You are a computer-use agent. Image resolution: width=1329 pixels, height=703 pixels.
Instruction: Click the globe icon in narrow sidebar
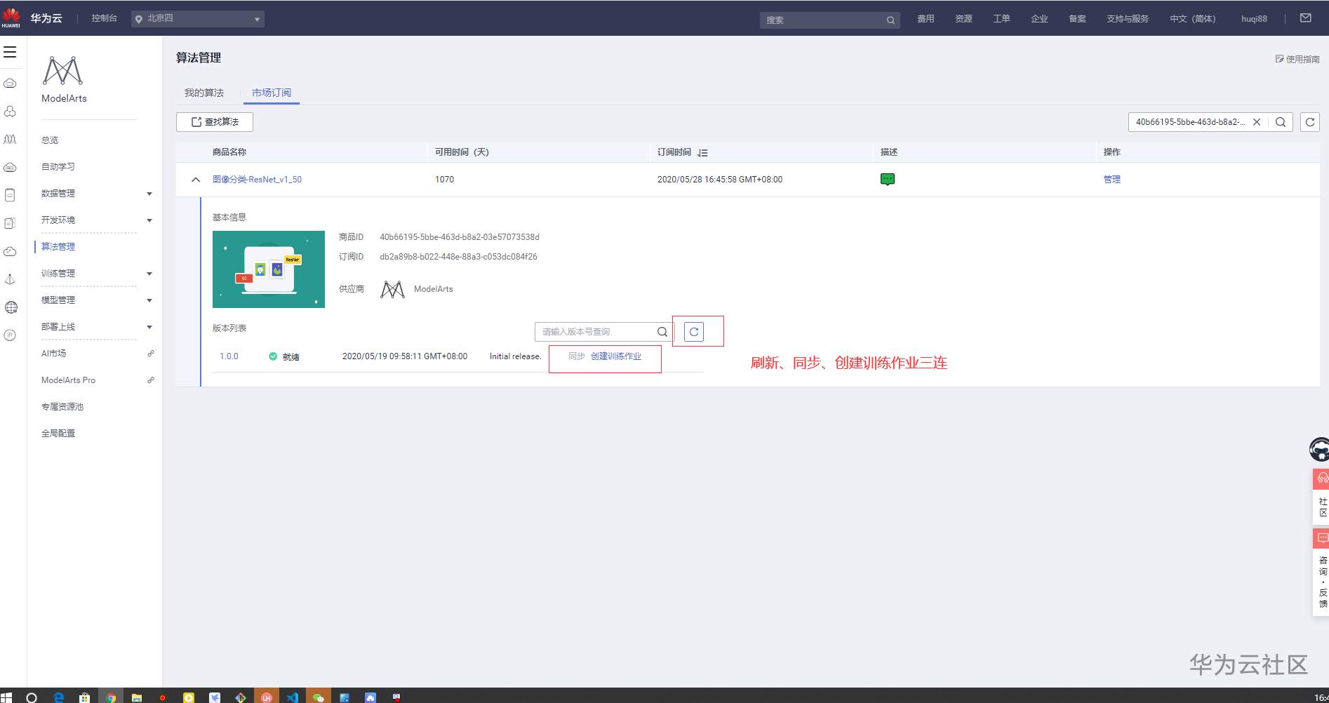coord(11,307)
